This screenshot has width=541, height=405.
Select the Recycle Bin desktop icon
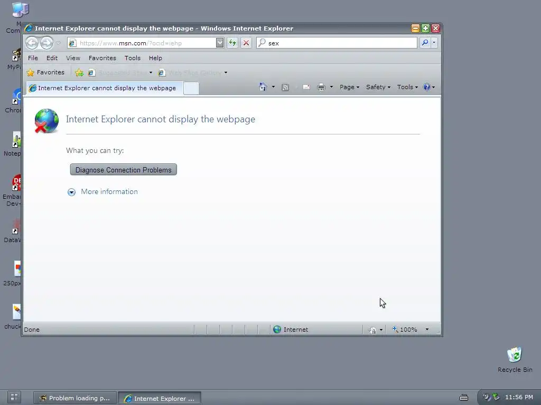click(x=515, y=360)
